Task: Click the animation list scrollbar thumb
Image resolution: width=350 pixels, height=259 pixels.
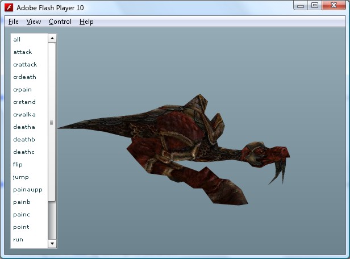Action: [52, 122]
